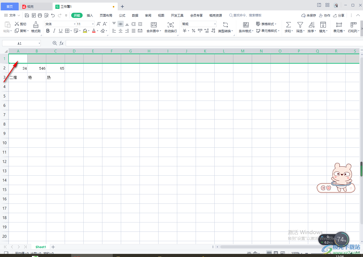363x257 pixels.
Task: Open new tab with plus button
Action: 122,6
